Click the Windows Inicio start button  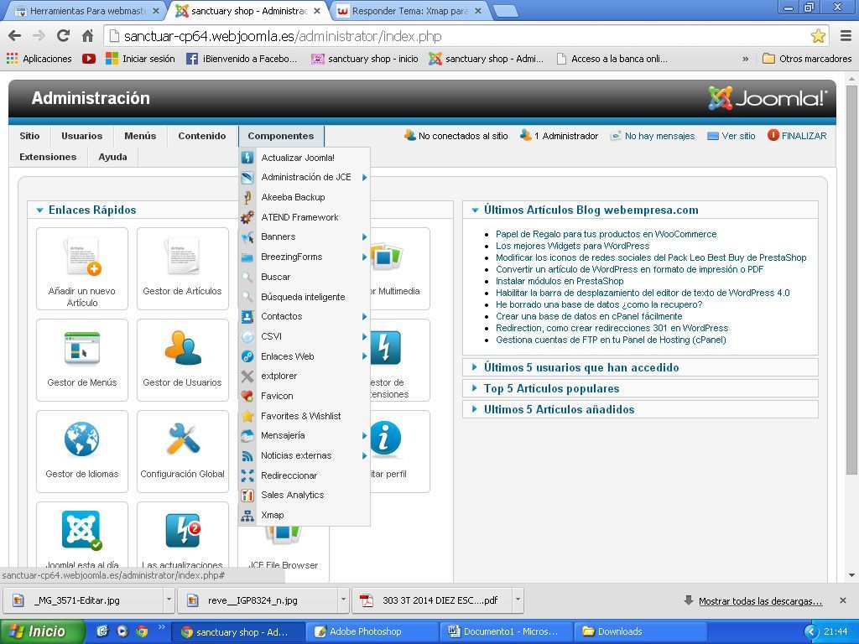click(42, 631)
